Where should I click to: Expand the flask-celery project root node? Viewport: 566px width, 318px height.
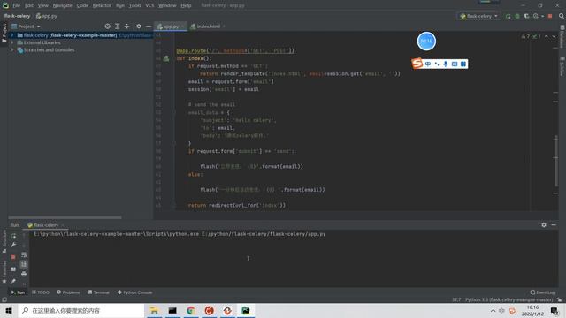point(11,35)
